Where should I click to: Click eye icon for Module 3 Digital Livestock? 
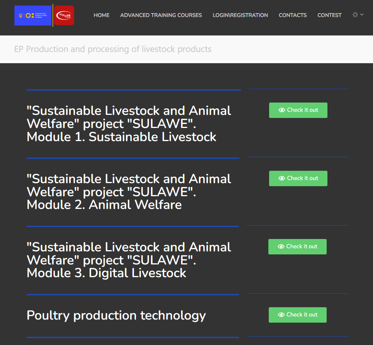coord(281,247)
